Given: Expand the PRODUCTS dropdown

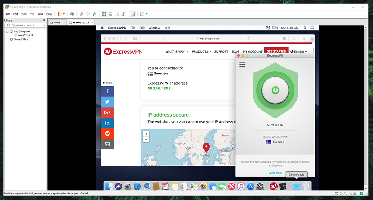Looking at the screenshot, I should click(201, 51).
